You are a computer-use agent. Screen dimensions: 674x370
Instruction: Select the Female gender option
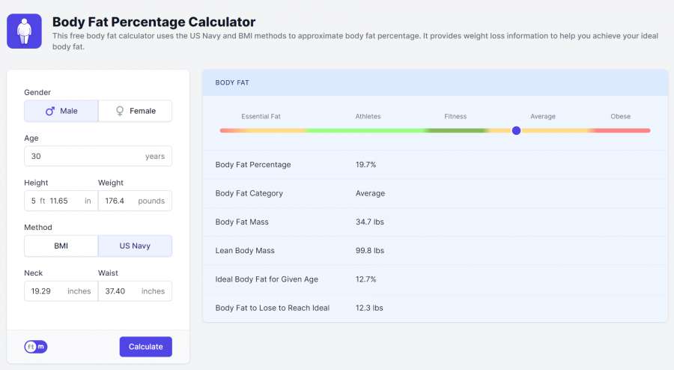click(x=136, y=111)
